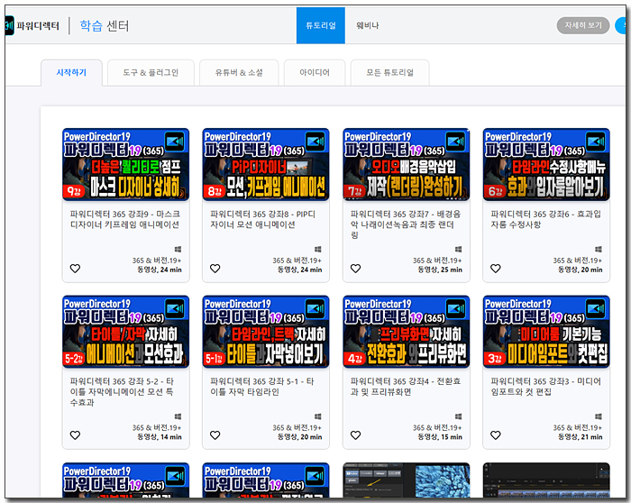Open the particle effect video thumbnail in the bottom row
631x503 pixels.
point(406,480)
